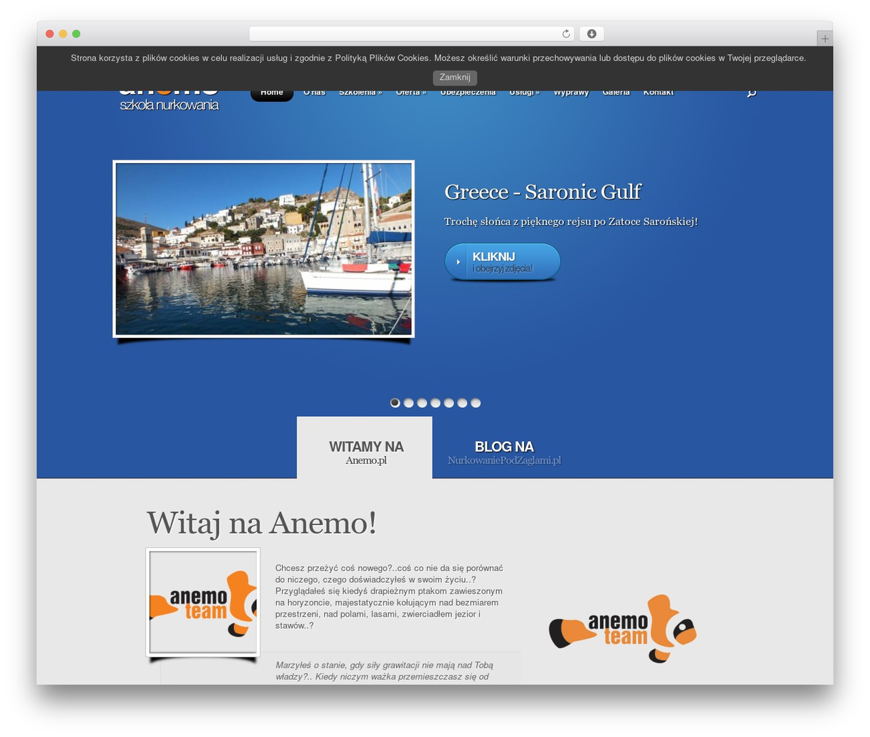Open the Wyprawy menu item
Screen dimensions: 870x737
[571, 93]
